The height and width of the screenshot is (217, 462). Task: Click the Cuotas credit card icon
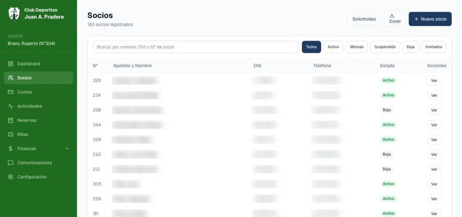pyautogui.click(x=11, y=92)
